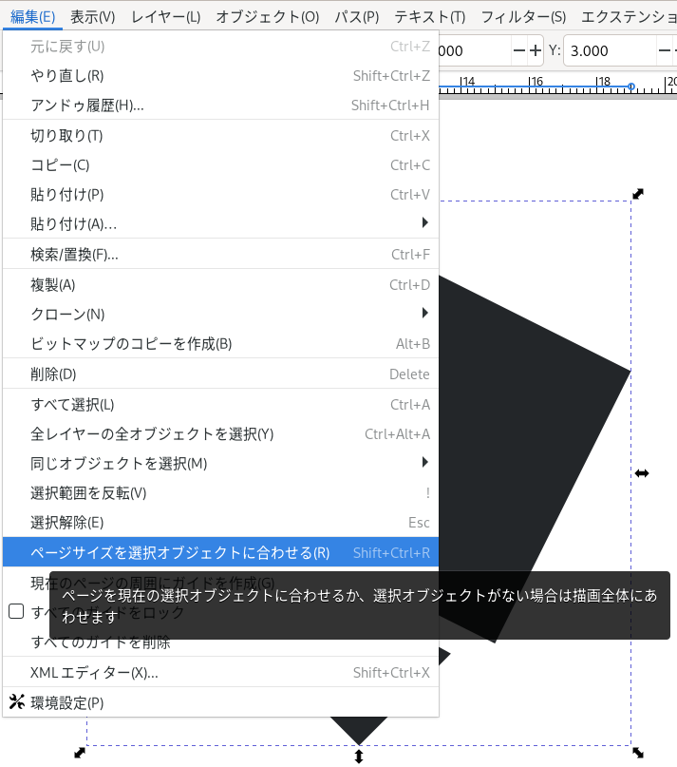Click the 環境設定 tools icon

coord(17,702)
